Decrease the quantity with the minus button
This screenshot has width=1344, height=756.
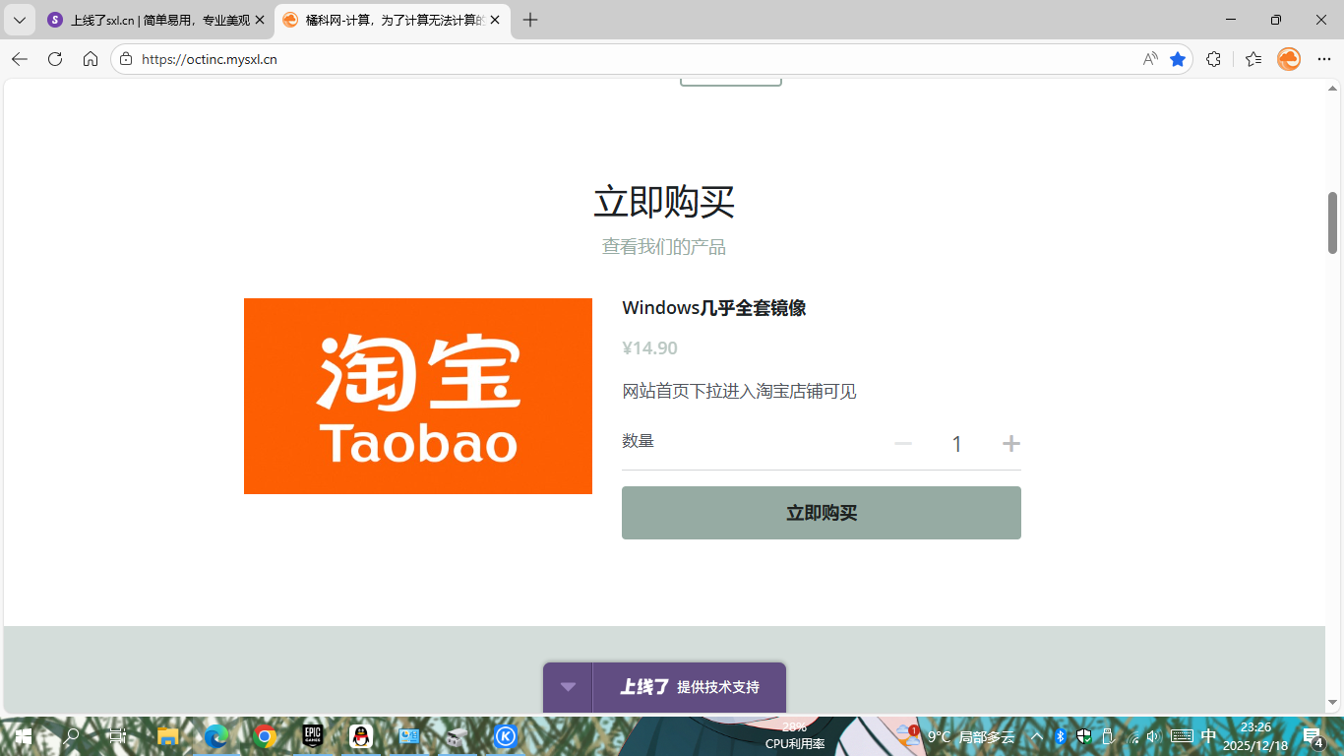tap(903, 444)
